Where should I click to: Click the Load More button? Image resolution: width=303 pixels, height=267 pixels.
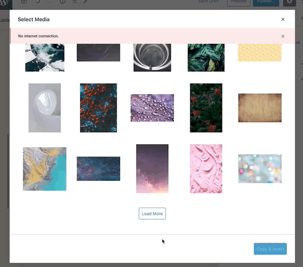point(152,213)
